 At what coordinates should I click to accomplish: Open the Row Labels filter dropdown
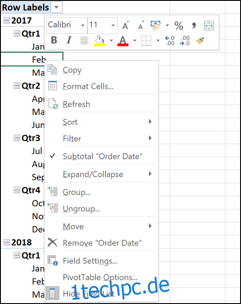pyautogui.click(x=57, y=7)
